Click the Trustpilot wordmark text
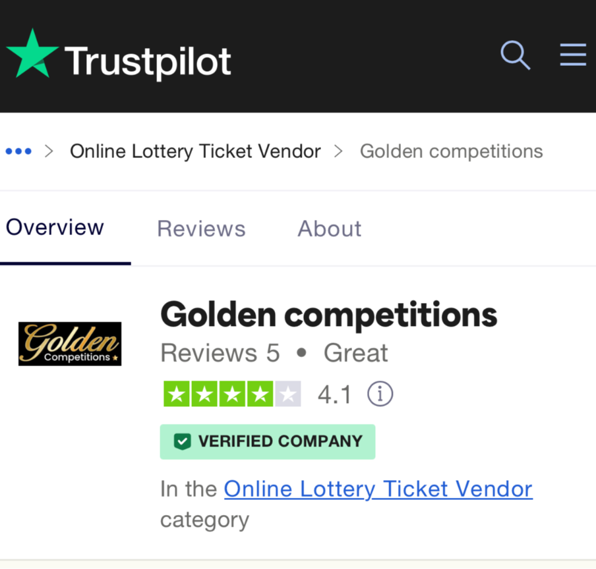This screenshot has width=596, height=569. 148,62
